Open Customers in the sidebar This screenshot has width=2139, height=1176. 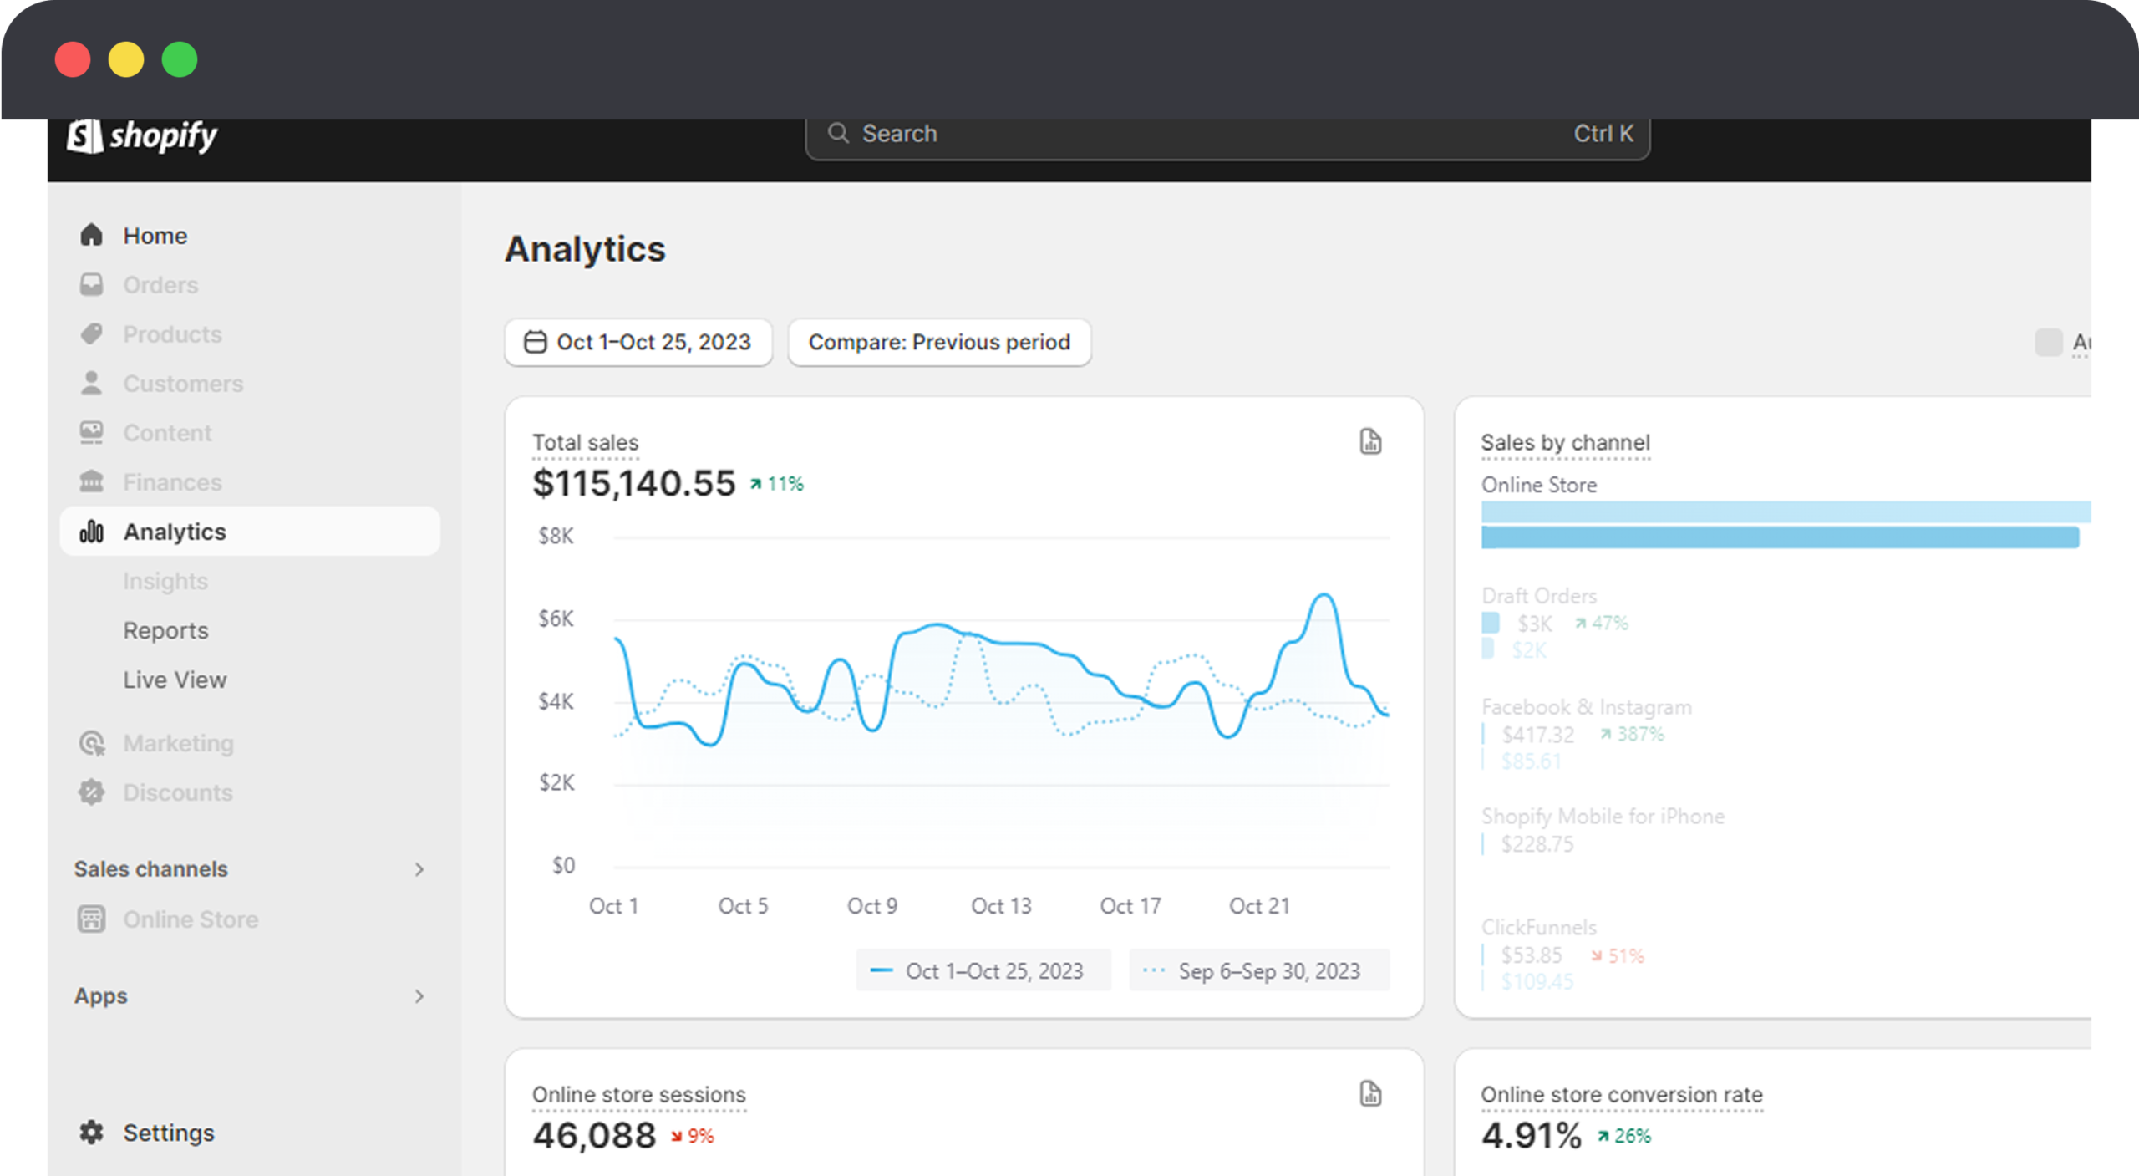pos(250,383)
